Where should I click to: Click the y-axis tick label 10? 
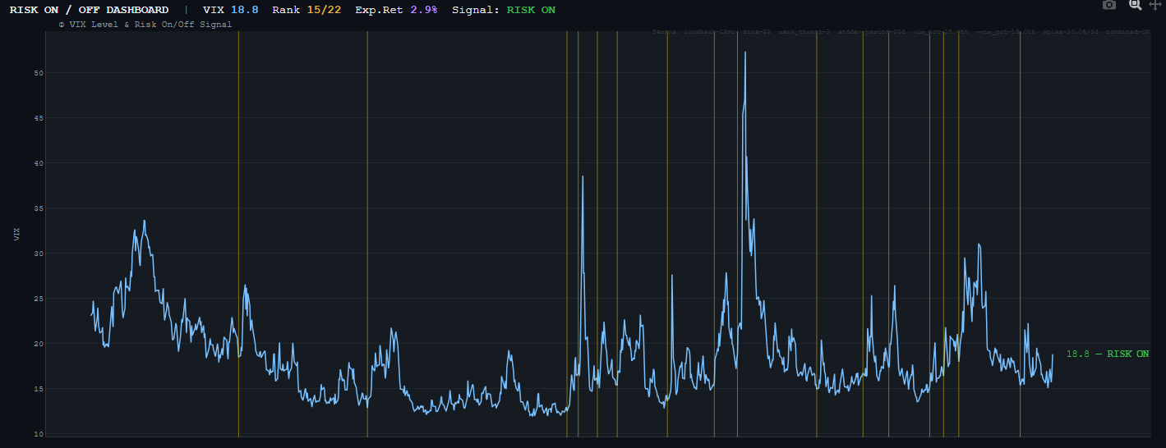(x=38, y=434)
